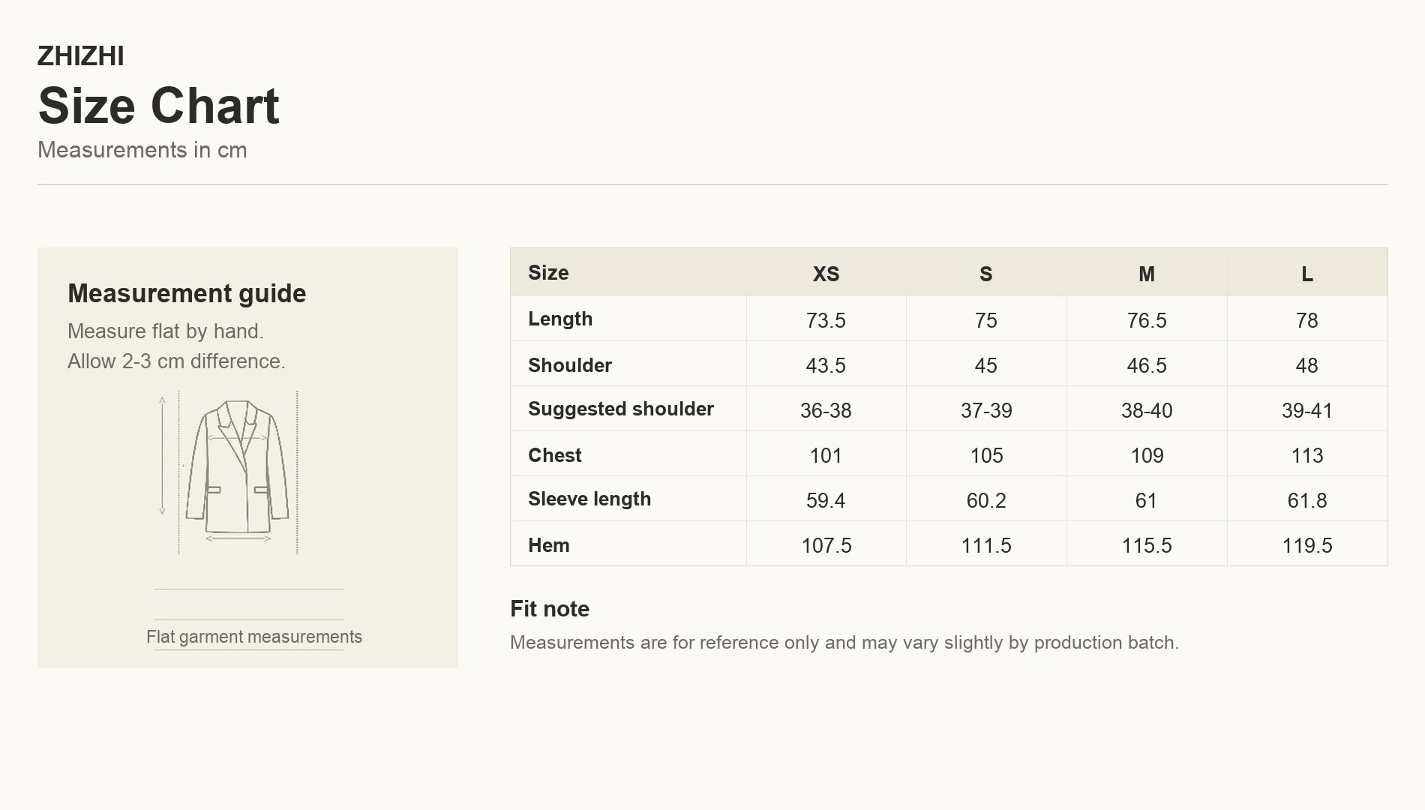Click the Measurement guide heading
The width and height of the screenshot is (1425, 810).
(x=187, y=293)
